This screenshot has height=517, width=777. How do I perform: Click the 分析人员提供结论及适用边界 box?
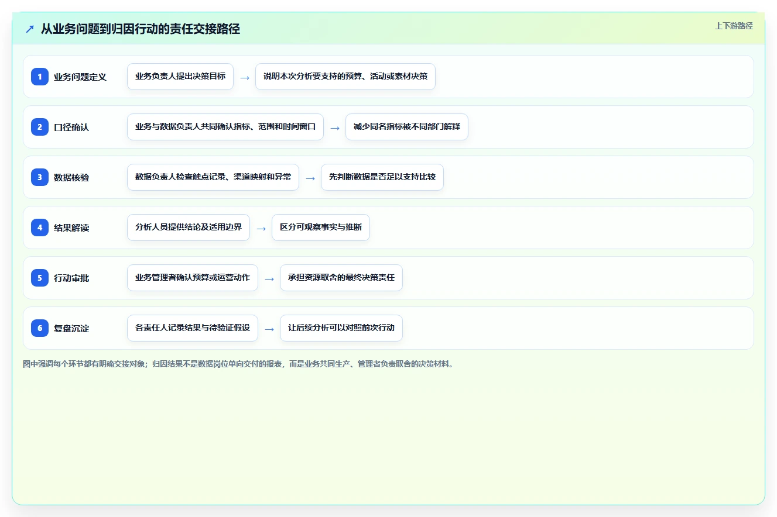189,228
